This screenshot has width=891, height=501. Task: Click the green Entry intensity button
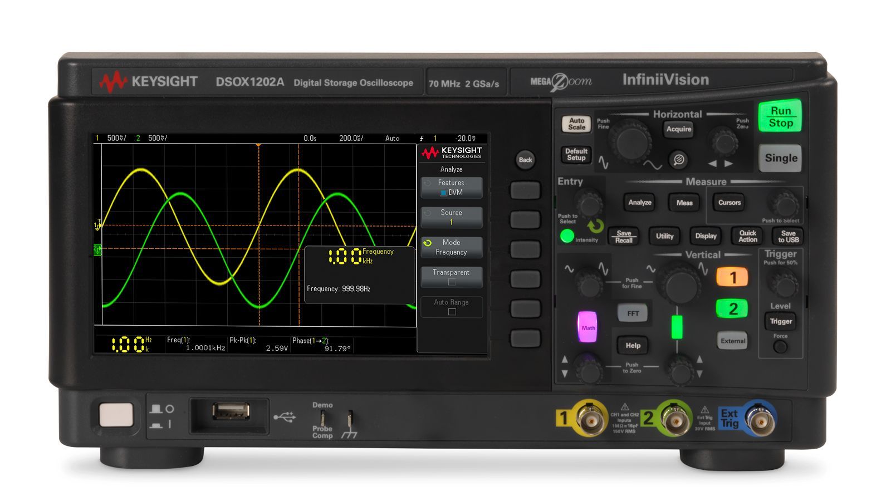(567, 237)
